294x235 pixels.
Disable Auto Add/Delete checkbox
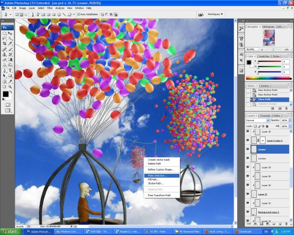(x=78, y=14)
